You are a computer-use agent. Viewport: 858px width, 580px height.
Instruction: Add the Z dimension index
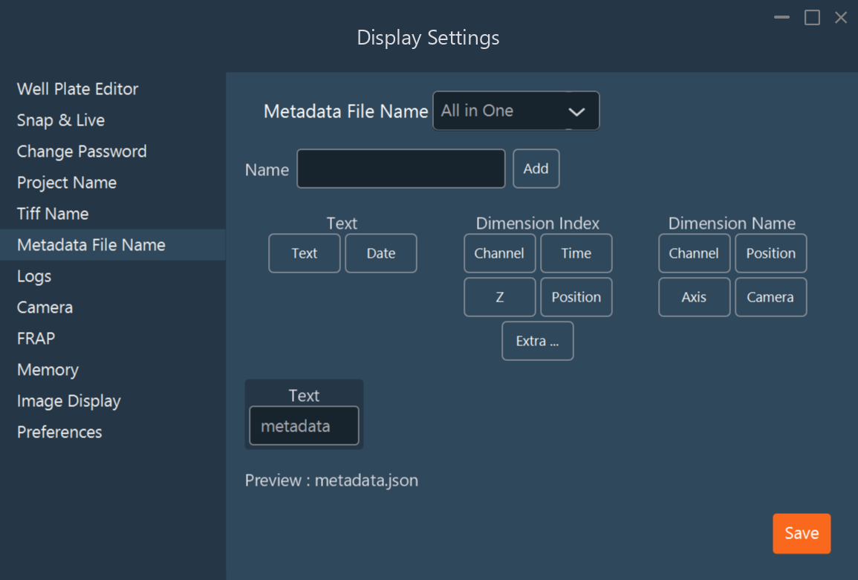pos(499,297)
